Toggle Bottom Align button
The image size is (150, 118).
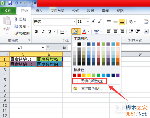pyautogui.click(x=122, y=22)
